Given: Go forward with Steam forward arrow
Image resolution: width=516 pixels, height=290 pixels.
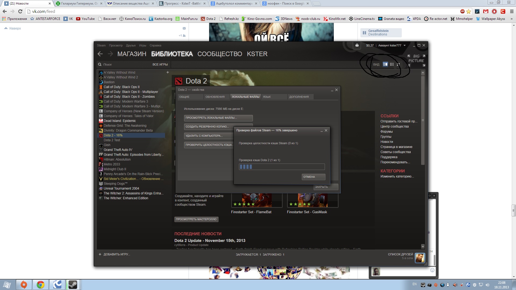Looking at the screenshot, I should (110, 54).
